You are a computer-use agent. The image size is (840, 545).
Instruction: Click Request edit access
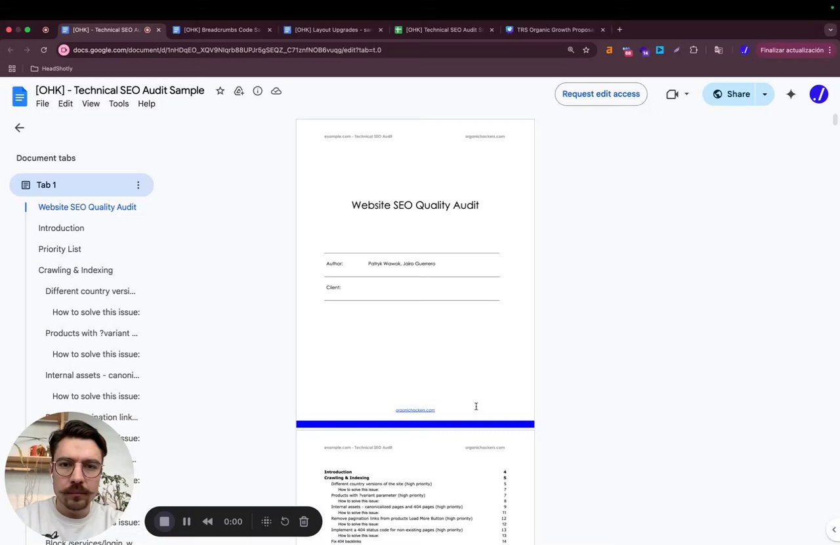pos(601,94)
